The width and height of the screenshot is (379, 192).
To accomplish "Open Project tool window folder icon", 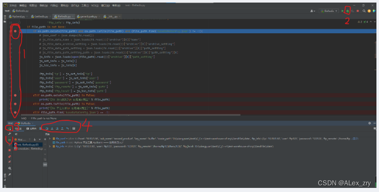I will [x=5, y=22].
